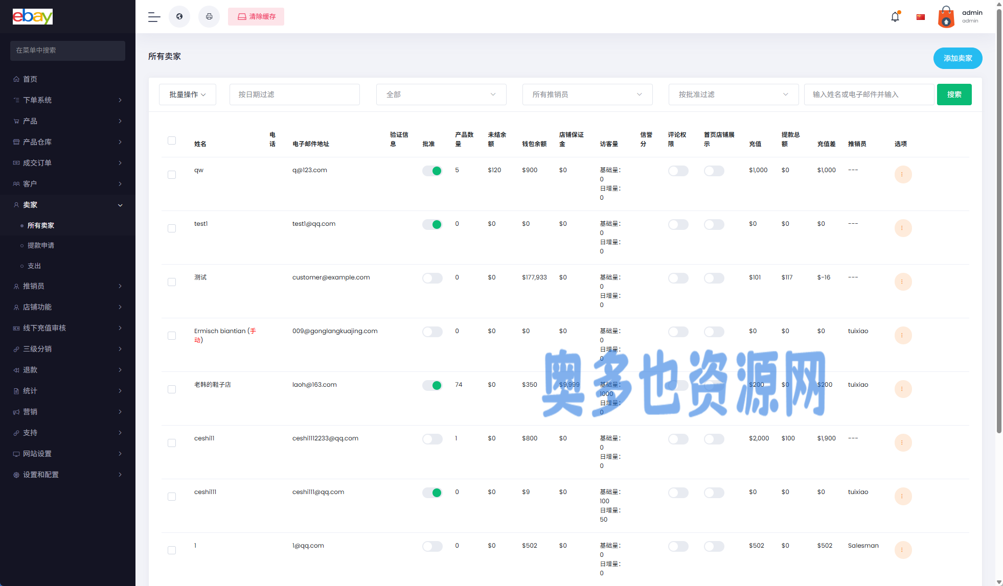Click the 添加卖家 button
The image size is (1003, 586).
[957, 58]
